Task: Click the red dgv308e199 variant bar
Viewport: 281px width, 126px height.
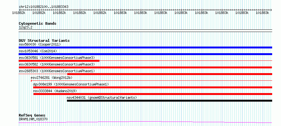Action: coord(153,87)
